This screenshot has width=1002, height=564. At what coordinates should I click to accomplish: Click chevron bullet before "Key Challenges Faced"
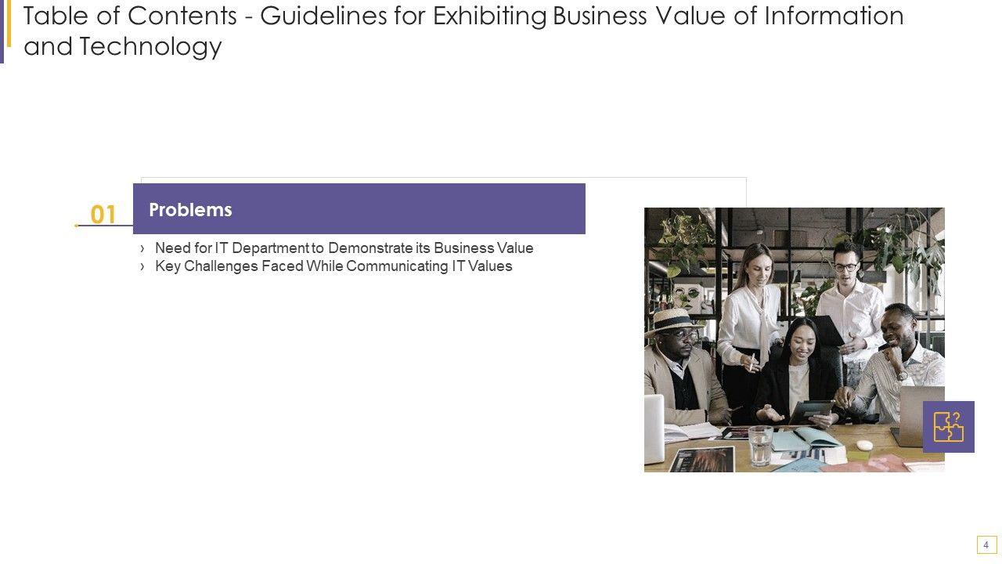[142, 266]
